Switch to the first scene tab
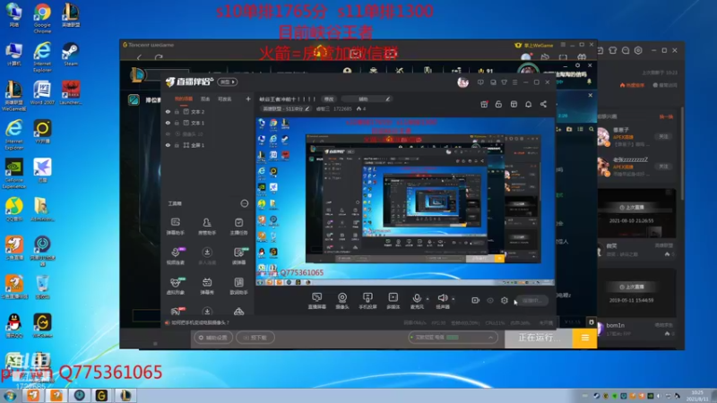The image size is (717, 403). [184, 99]
